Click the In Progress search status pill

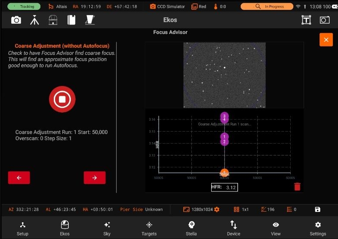click(x=267, y=6)
